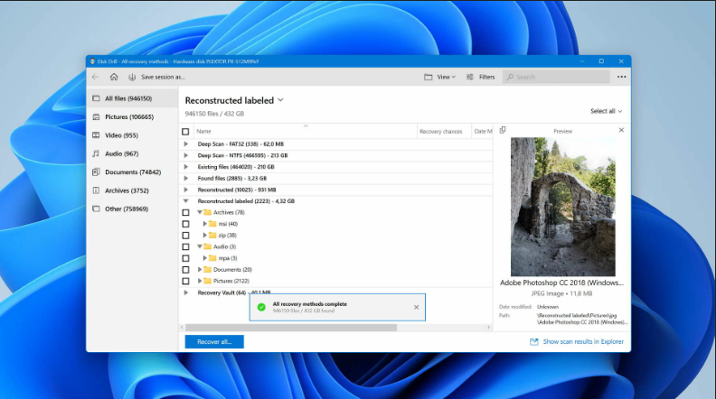Check the Pictures (2122) checkbox
The height and width of the screenshot is (399, 716).
tap(185, 281)
